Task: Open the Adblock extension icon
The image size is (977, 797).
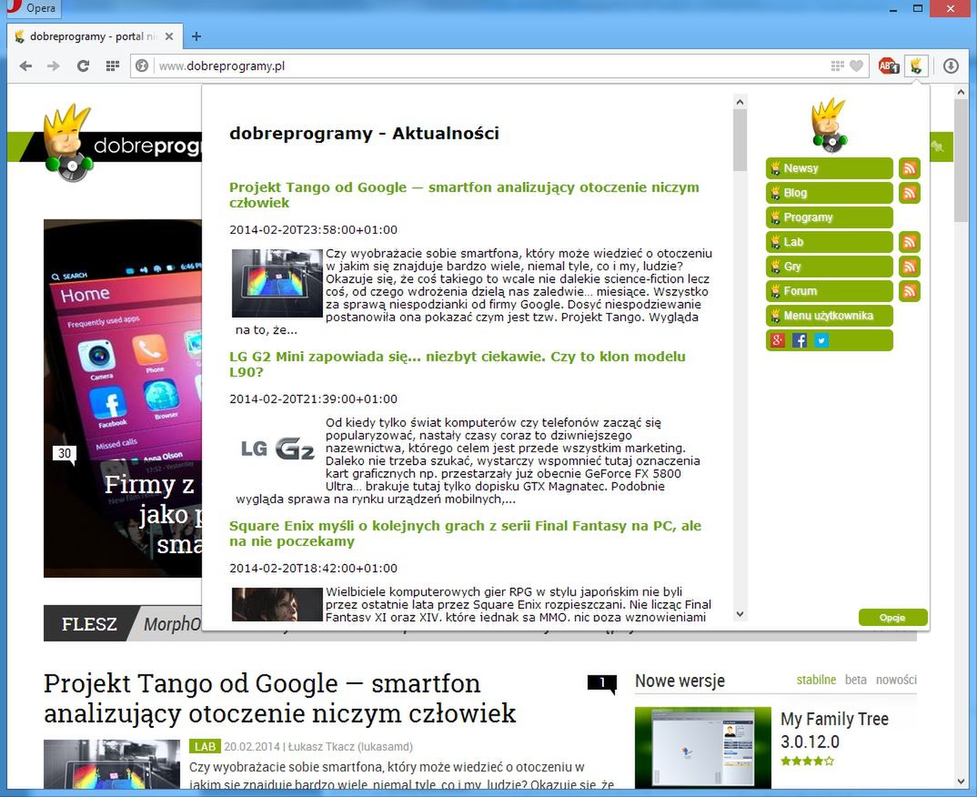Action: (889, 66)
